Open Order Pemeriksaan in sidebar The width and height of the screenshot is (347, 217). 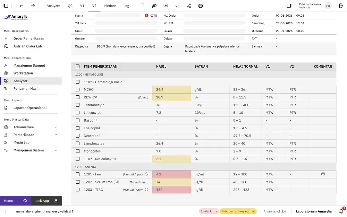(29, 38)
